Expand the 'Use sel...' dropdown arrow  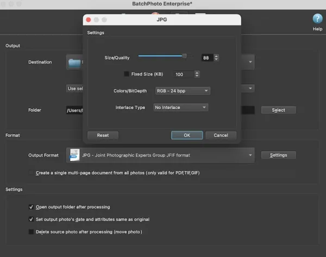250,89
